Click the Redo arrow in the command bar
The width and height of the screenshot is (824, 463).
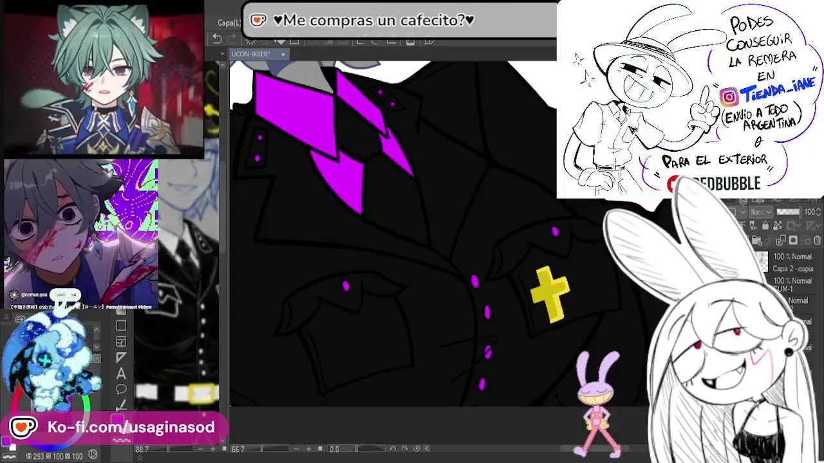pyautogui.click(x=232, y=40)
